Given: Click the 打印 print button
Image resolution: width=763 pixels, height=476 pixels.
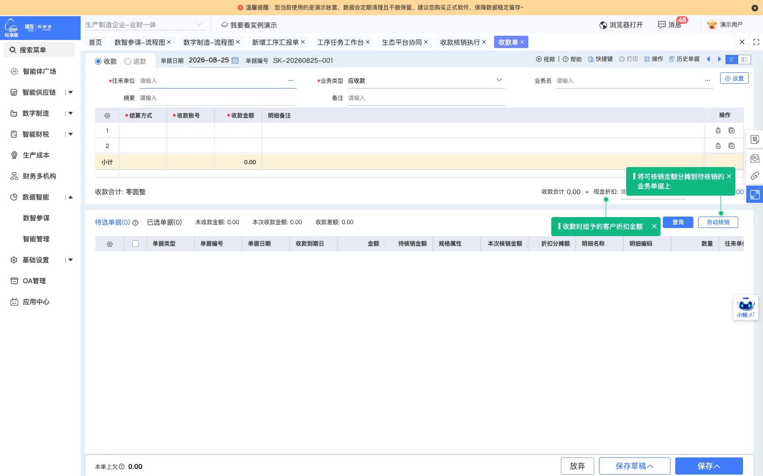Looking at the screenshot, I should click(629, 59).
